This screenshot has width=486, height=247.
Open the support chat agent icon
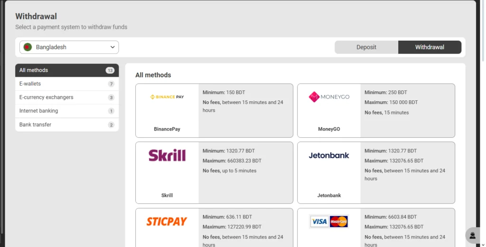472,236
